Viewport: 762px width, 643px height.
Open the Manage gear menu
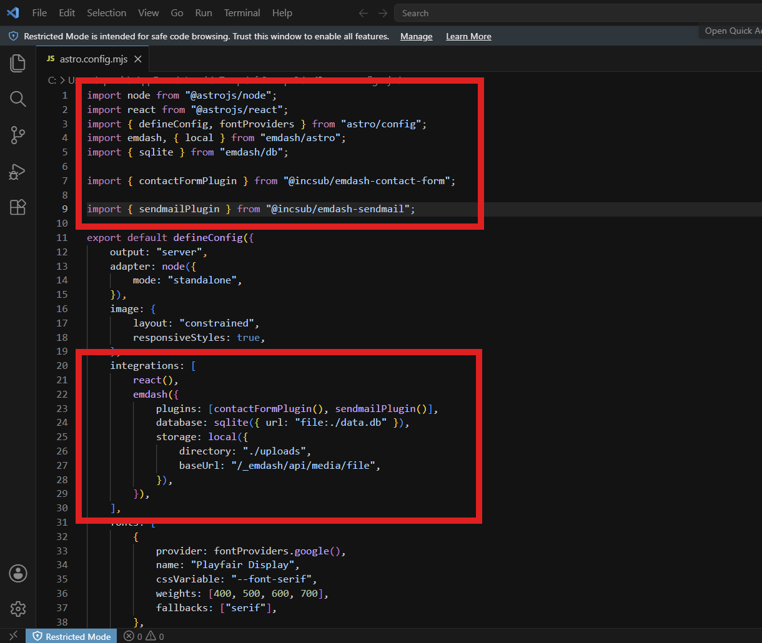[18, 609]
